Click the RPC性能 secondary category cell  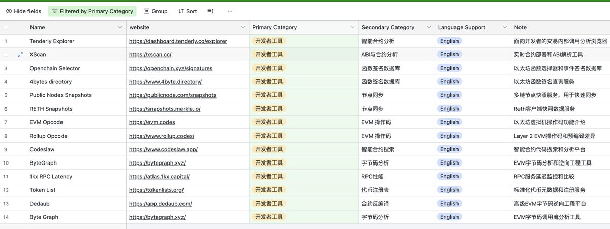click(x=396, y=176)
